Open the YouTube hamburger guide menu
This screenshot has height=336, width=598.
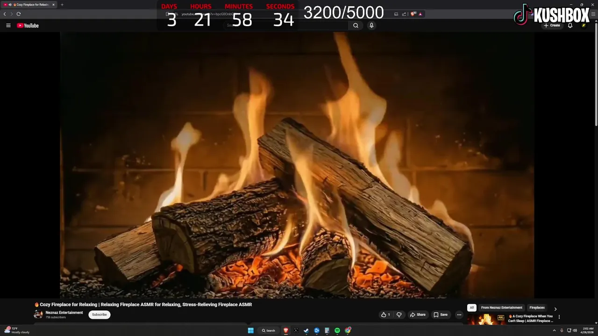pos(8,26)
